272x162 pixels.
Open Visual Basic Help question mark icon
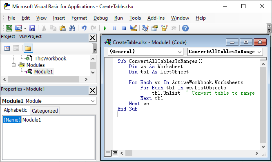[x=185, y=28]
